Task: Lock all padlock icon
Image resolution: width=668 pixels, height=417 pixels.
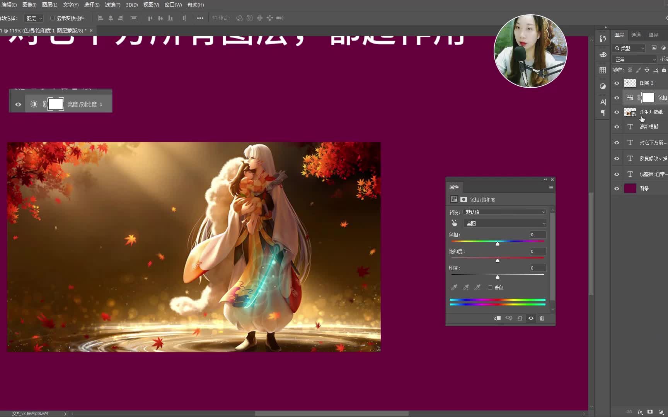Action: point(664,70)
